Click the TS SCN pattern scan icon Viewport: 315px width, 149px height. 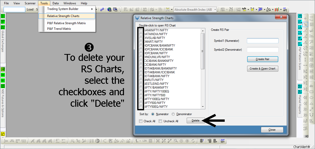[x=300, y=33]
